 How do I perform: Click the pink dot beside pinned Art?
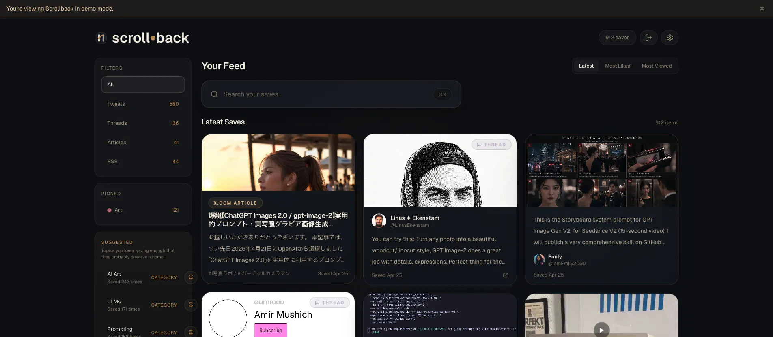109,210
